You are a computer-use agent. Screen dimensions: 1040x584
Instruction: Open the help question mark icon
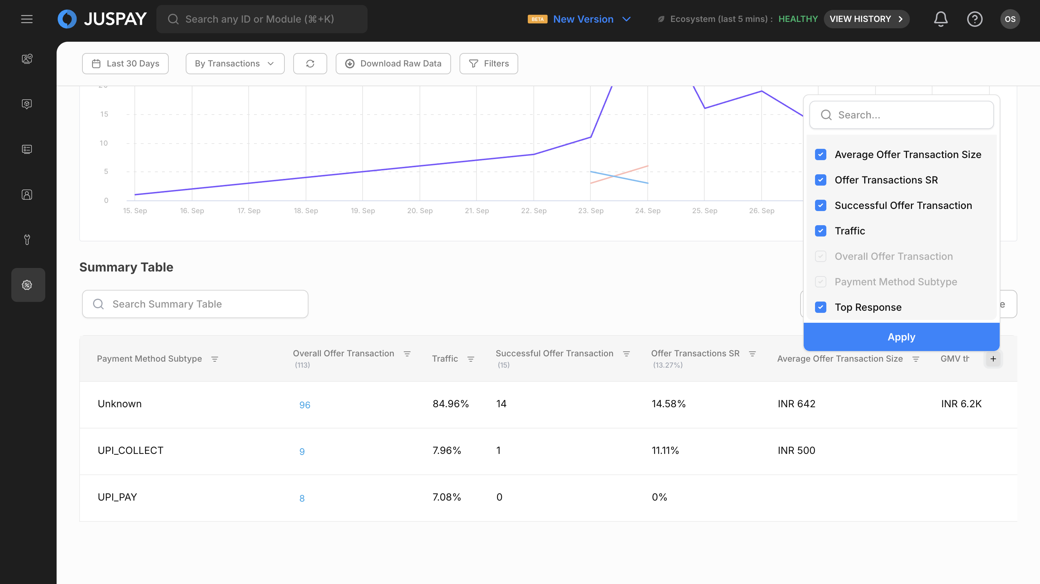[974, 19]
